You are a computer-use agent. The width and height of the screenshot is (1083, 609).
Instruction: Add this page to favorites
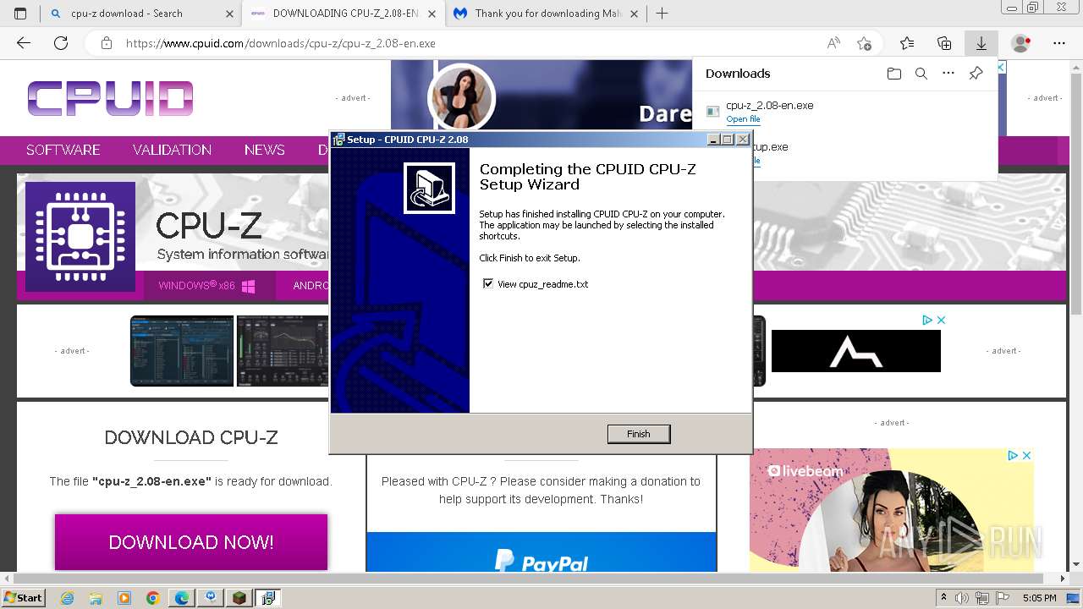[864, 43]
